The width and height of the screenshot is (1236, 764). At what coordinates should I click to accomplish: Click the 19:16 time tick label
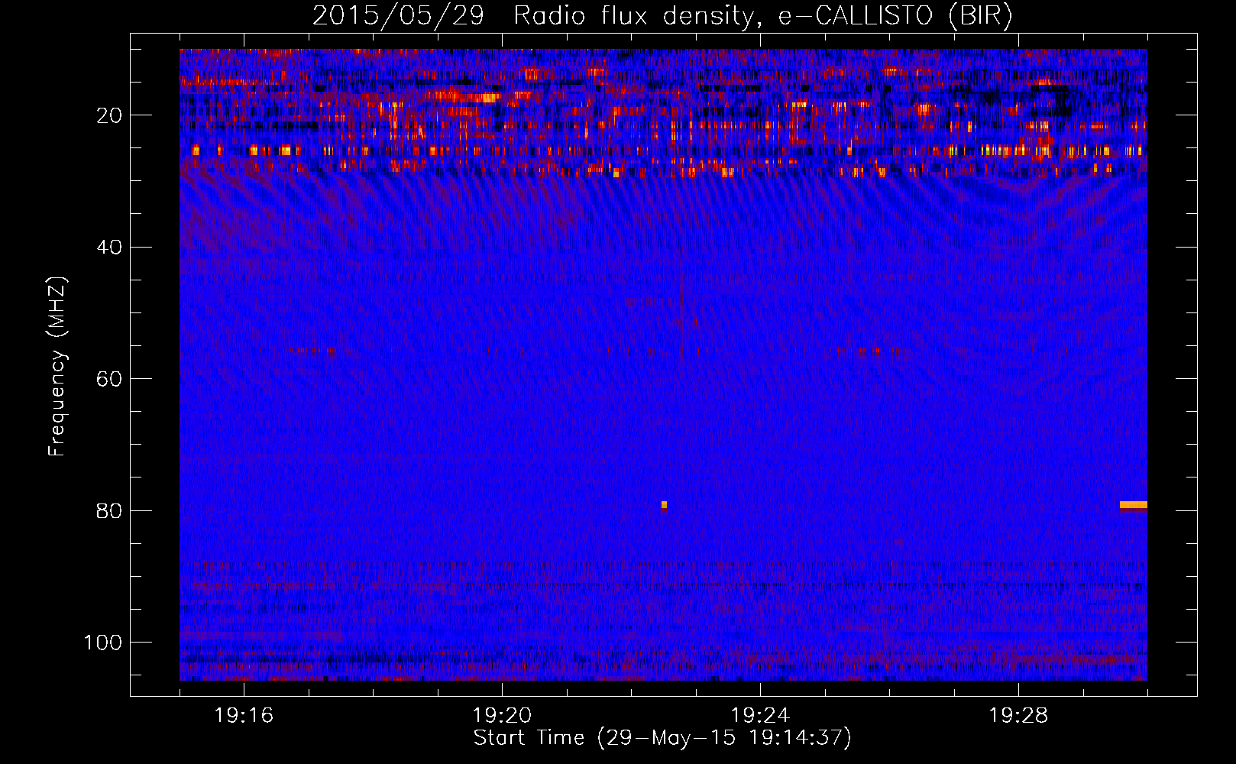pos(244,716)
